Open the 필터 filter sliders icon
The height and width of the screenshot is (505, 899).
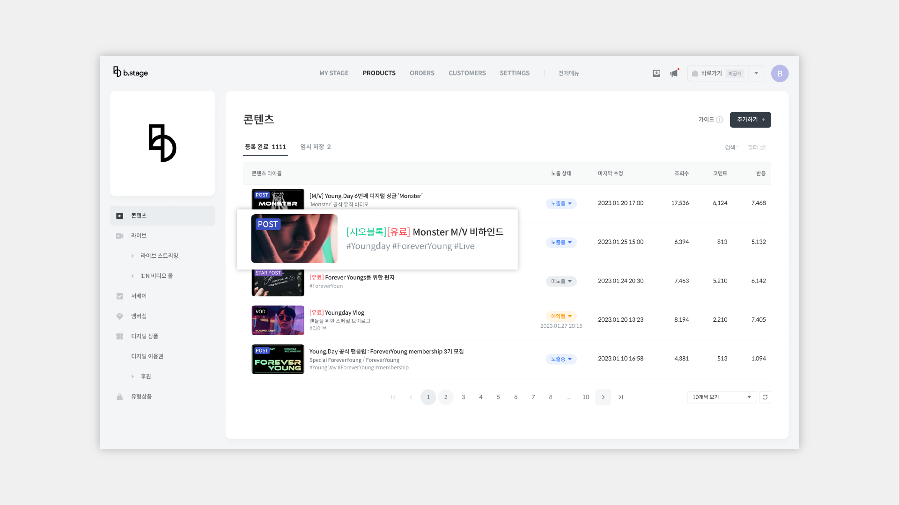763,148
